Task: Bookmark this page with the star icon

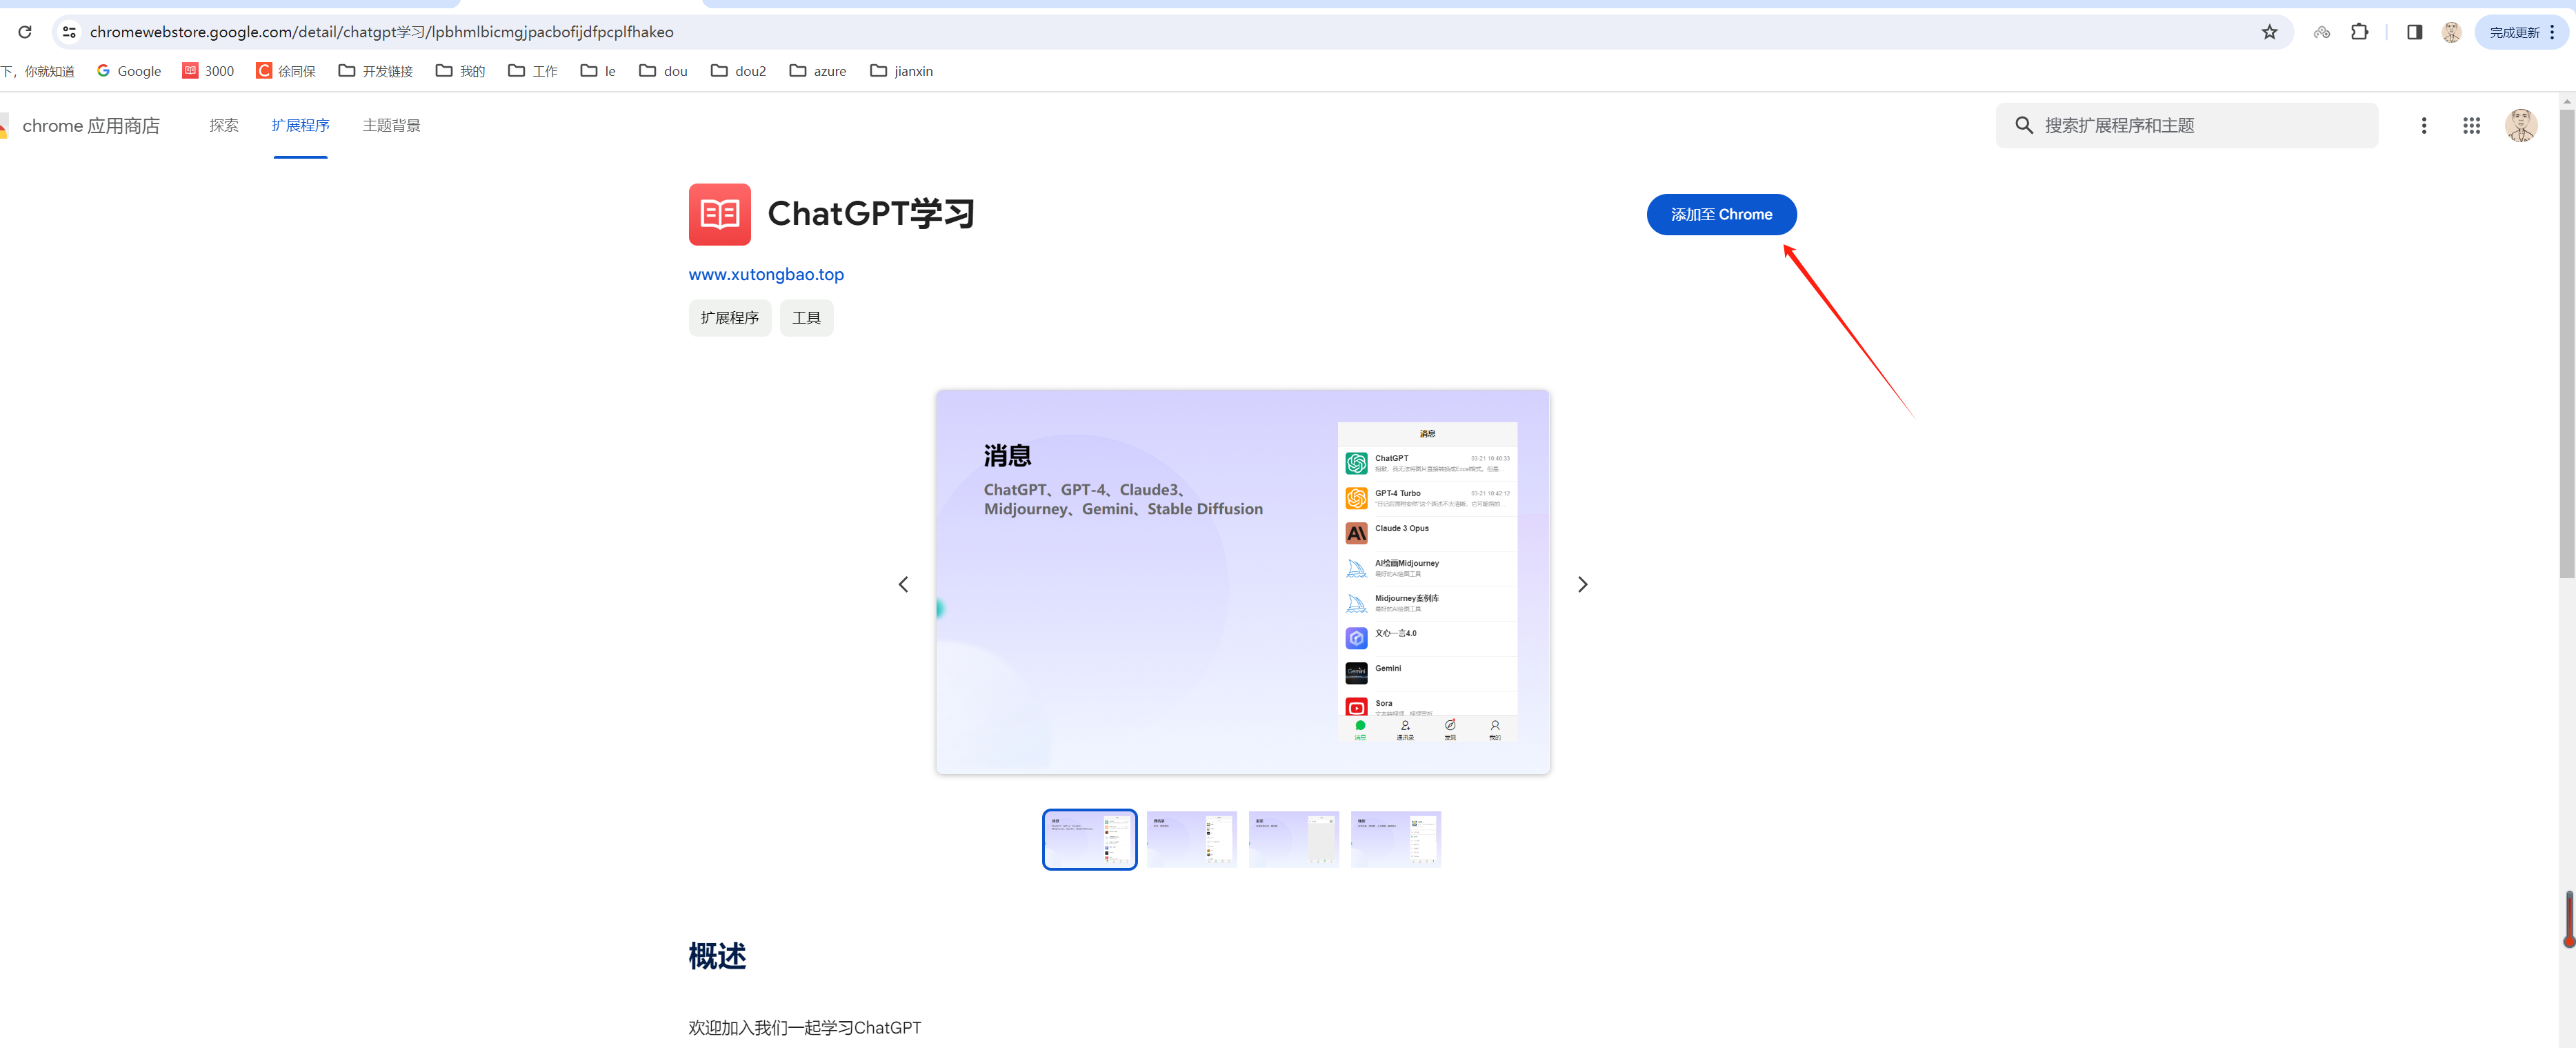Action: 2269,32
